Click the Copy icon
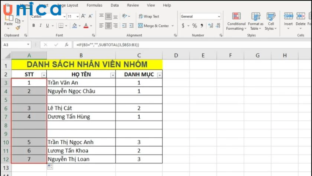This screenshot has height=176, width=312. click(x=18, y=21)
